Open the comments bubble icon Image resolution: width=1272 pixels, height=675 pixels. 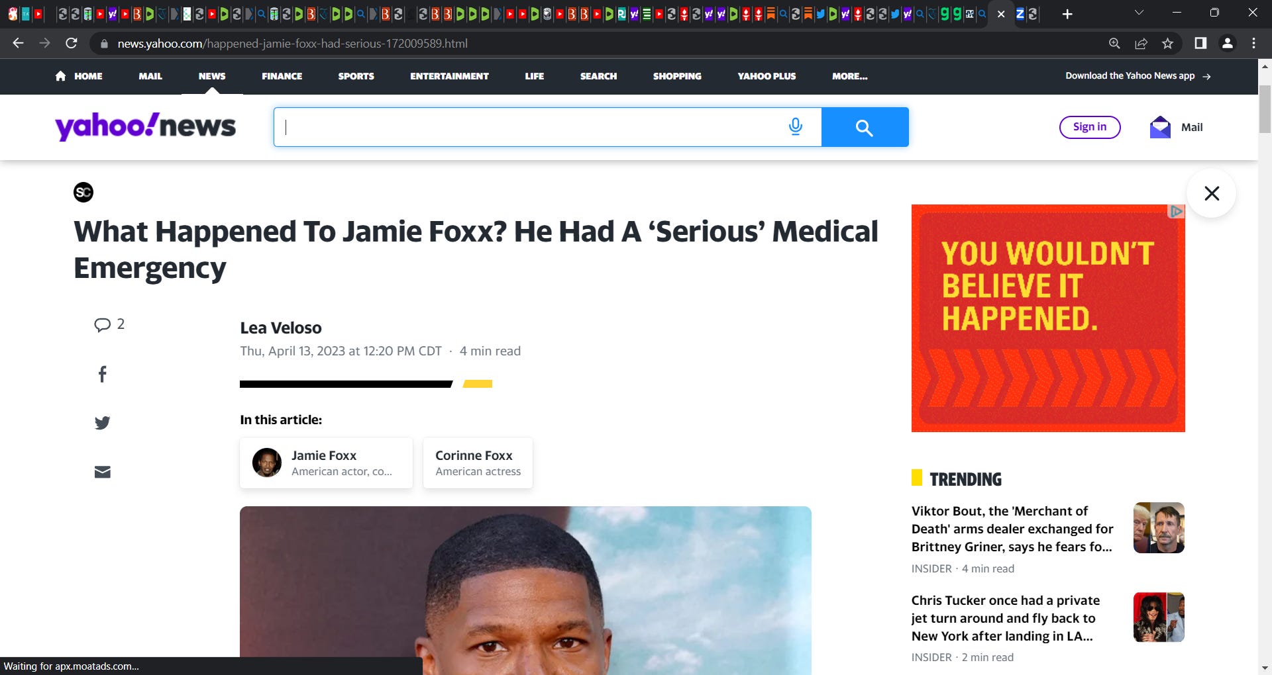coord(102,324)
